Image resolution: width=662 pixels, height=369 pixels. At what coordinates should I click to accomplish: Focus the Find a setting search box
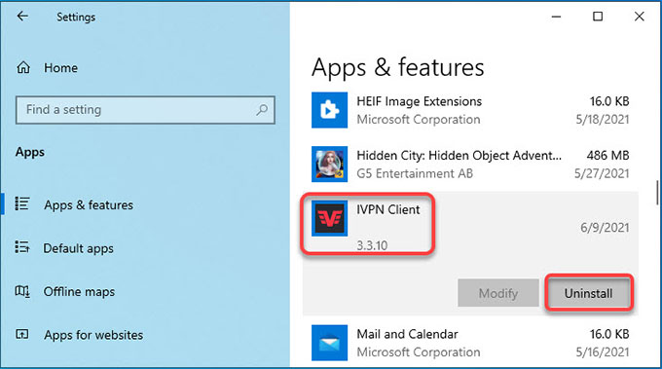[145, 110]
